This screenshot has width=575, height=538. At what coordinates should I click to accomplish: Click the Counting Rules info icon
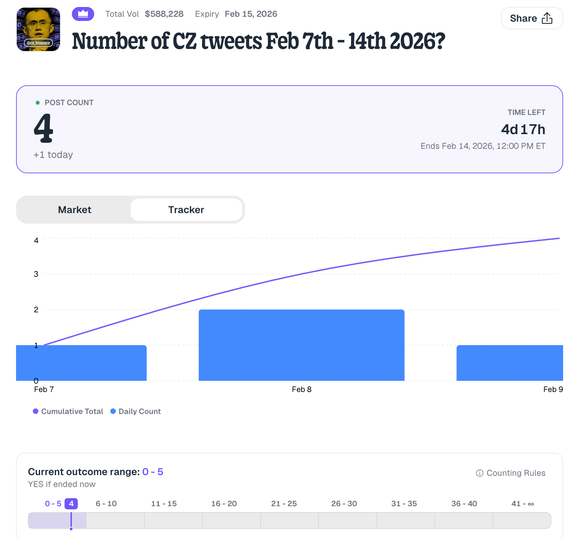pyautogui.click(x=480, y=473)
